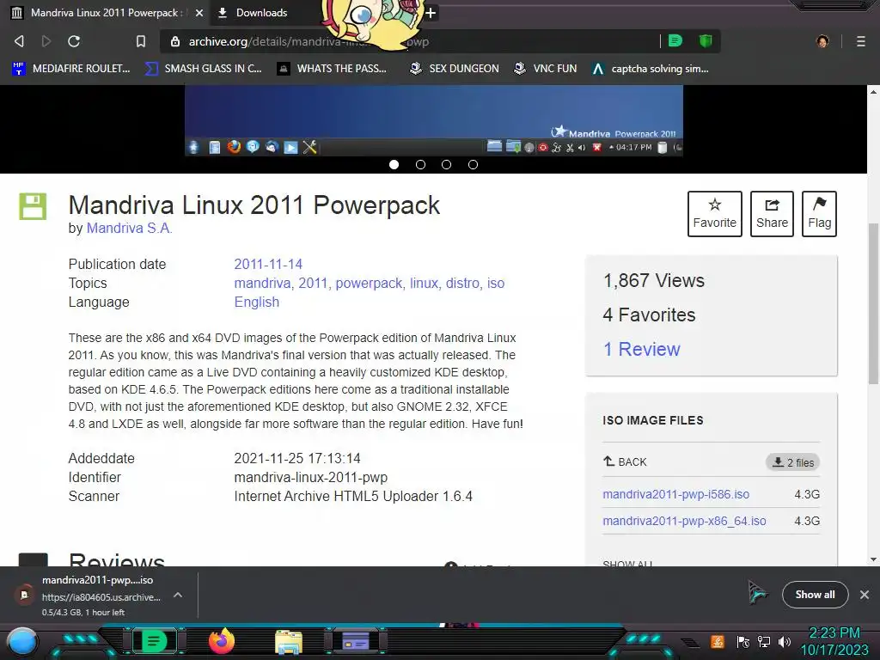Click the 4 Favorites text
This screenshot has height=660, width=880.
650,315
